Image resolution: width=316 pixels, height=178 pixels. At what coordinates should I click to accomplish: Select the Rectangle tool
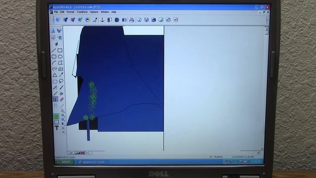[60, 50]
